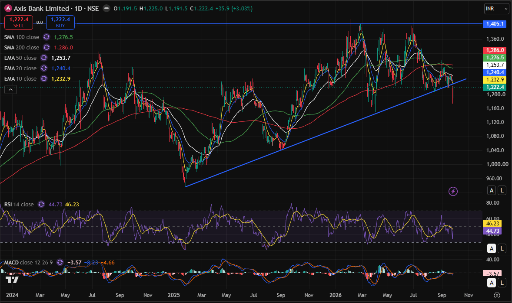Click the -3.57 MACD histogram value tag
Screen dimensions: 512x303
[492, 274]
